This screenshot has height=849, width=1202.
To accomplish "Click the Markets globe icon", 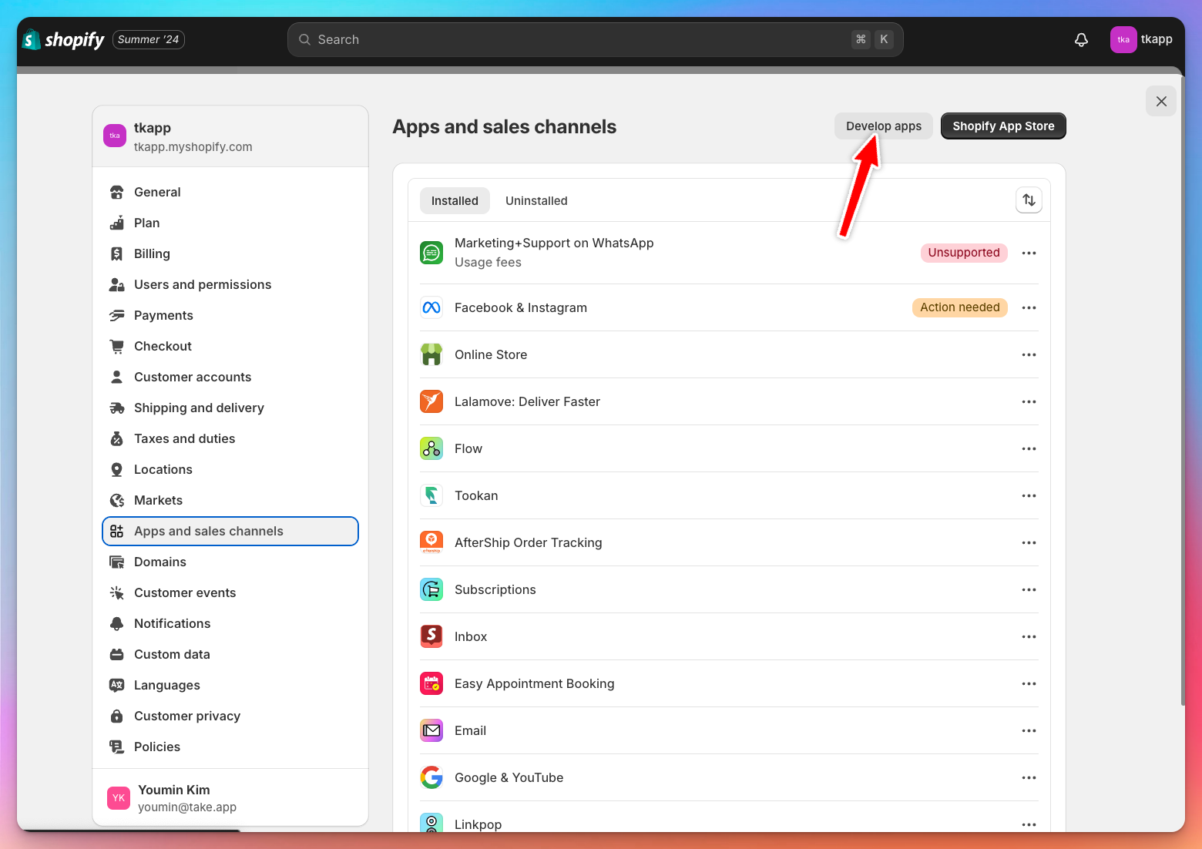I will pyautogui.click(x=117, y=500).
